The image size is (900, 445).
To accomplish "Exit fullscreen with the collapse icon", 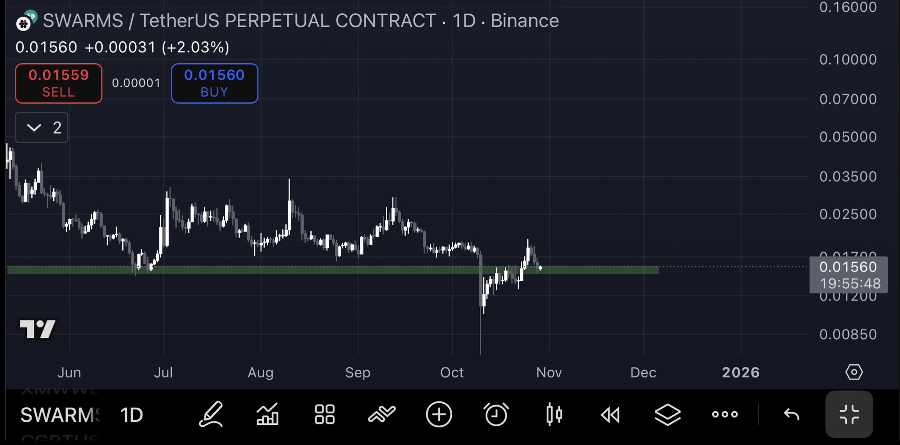I will click(x=849, y=414).
